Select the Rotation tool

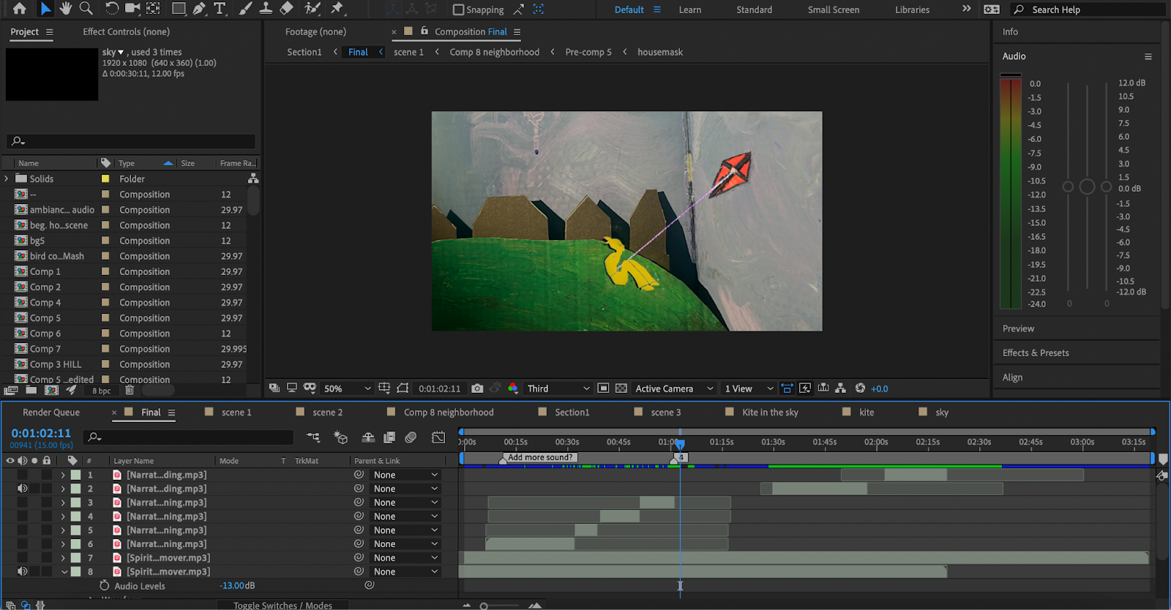tap(111, 9)
